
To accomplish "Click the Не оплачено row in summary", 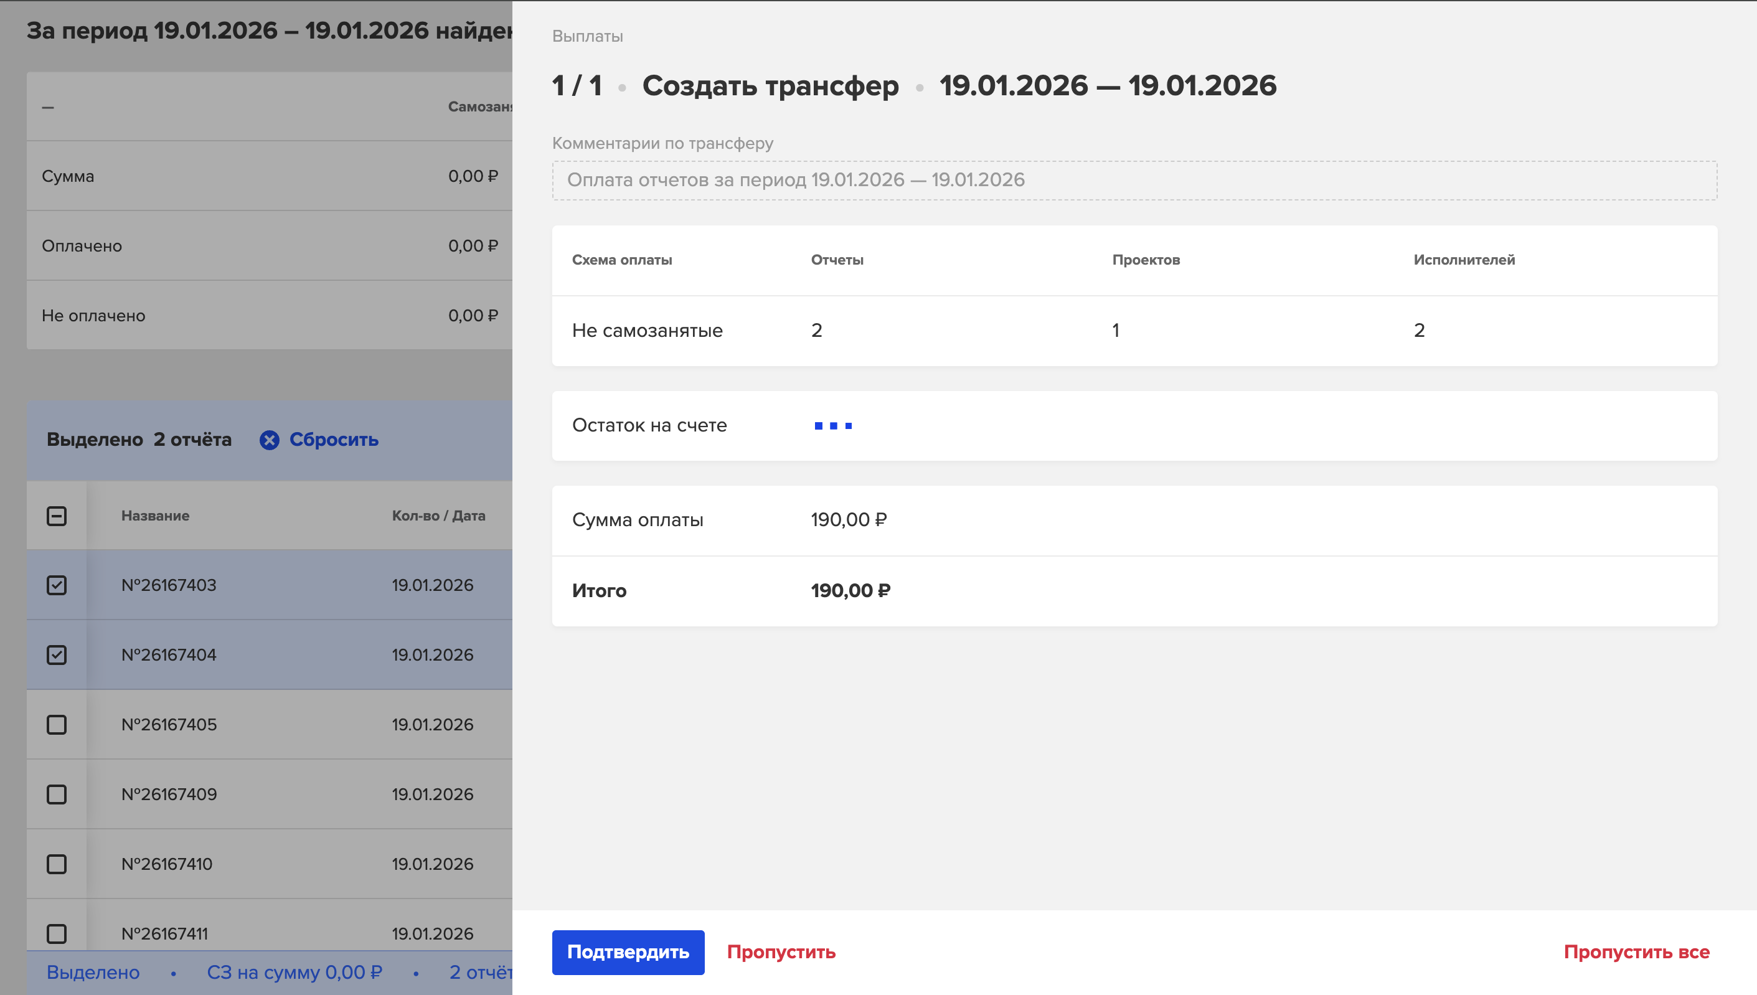I will [x=269, y=316].
